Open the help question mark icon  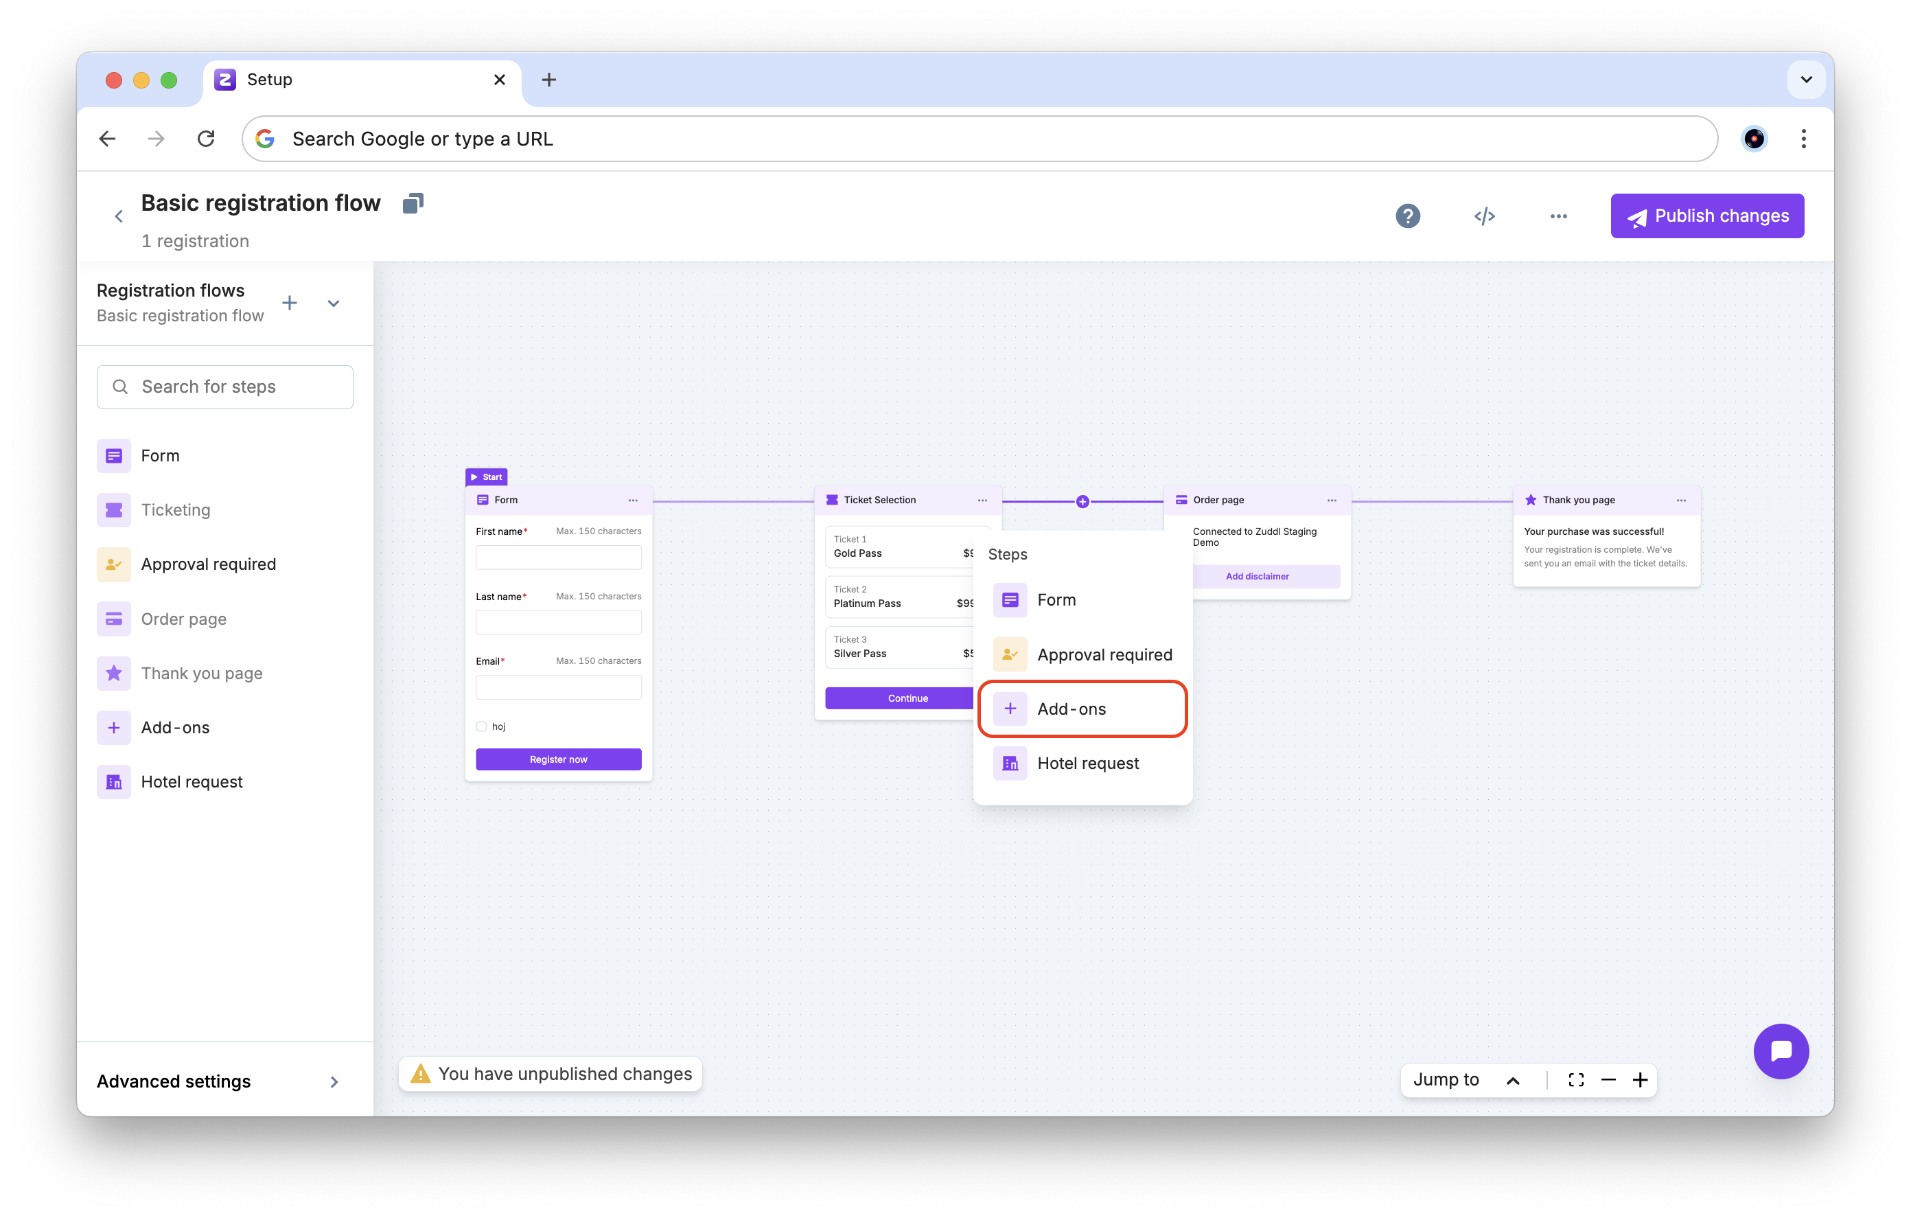(x=1408, y=216)
